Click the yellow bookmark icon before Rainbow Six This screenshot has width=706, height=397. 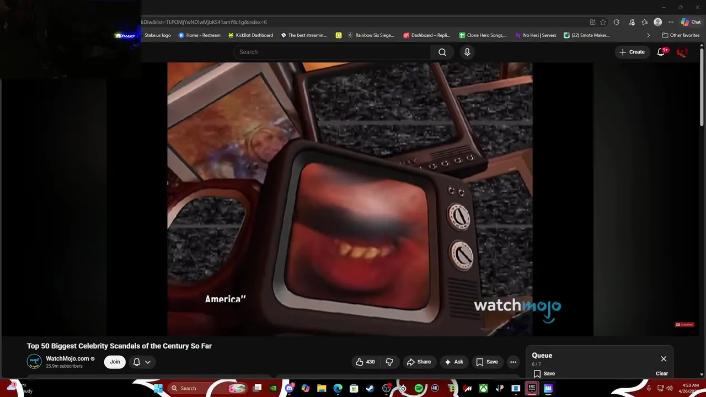339,35
